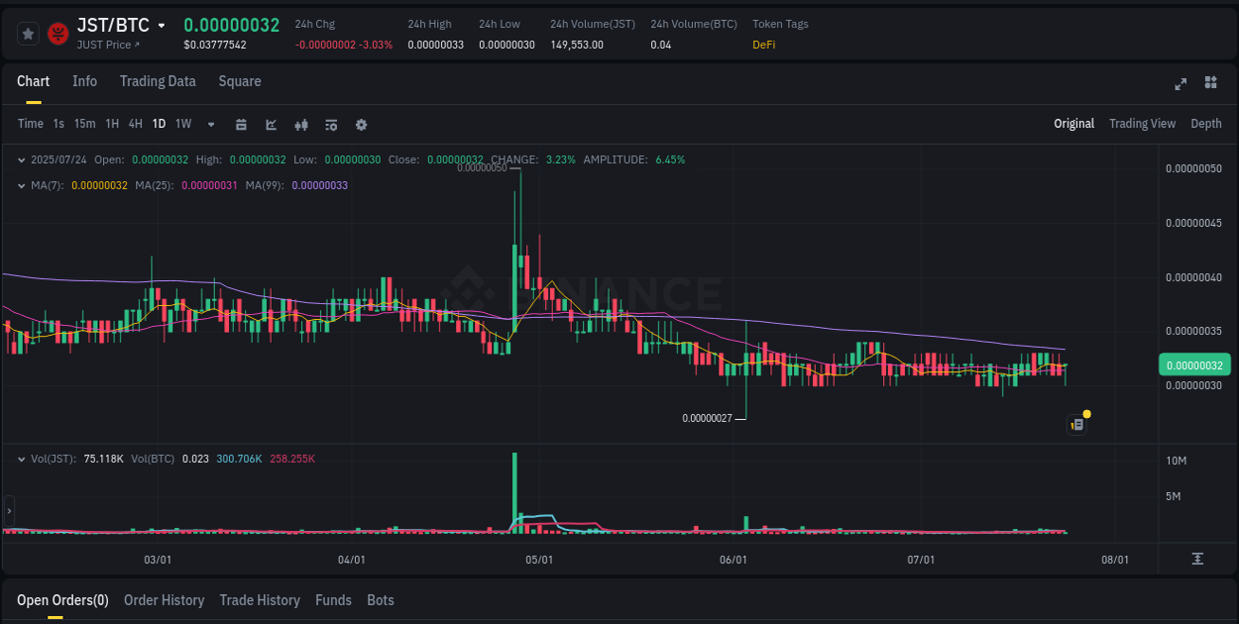Screen dimensions: 1239x624
Task: Open the Order History tab
Action: (x=164, y=600)
